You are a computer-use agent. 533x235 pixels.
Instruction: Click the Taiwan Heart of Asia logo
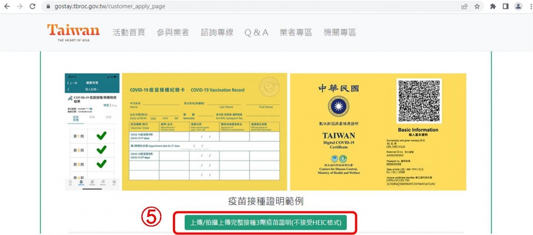(x=74, y=33)
